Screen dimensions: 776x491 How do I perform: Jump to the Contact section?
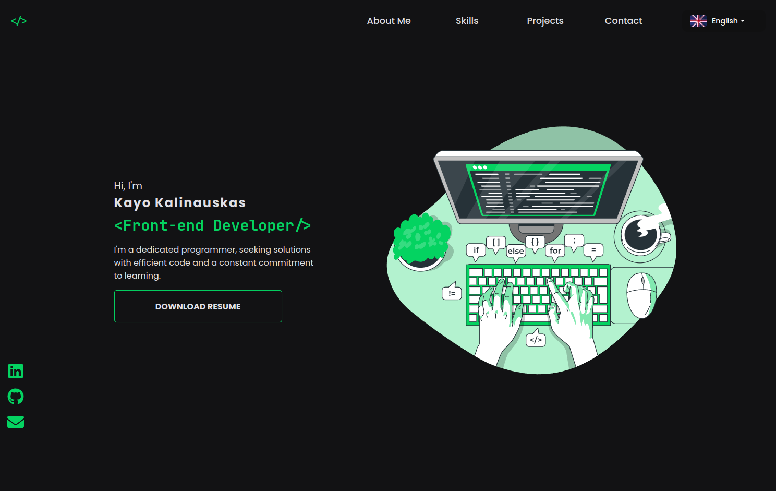click(x=623, y=21)
